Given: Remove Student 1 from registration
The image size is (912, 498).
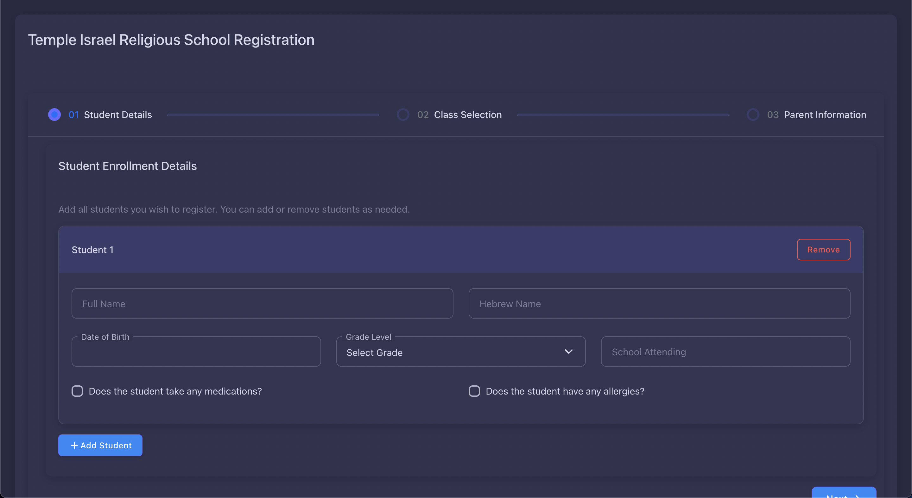Looking at the screenshot, I should point(823,250).
